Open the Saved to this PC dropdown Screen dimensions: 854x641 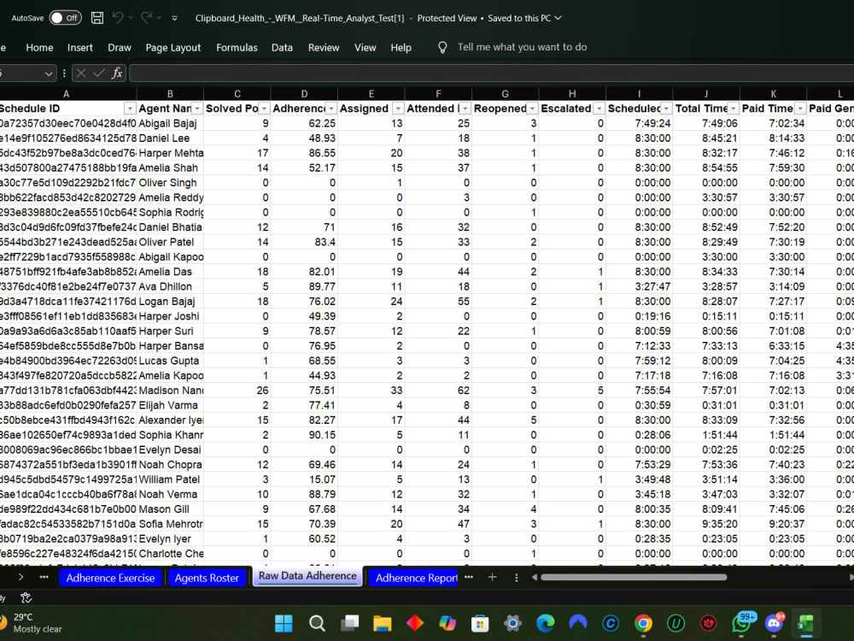coord(524,18)
